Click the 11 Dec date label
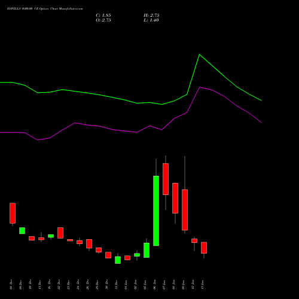The height and width of the screenshot is (299, 299). pos(39,285)
